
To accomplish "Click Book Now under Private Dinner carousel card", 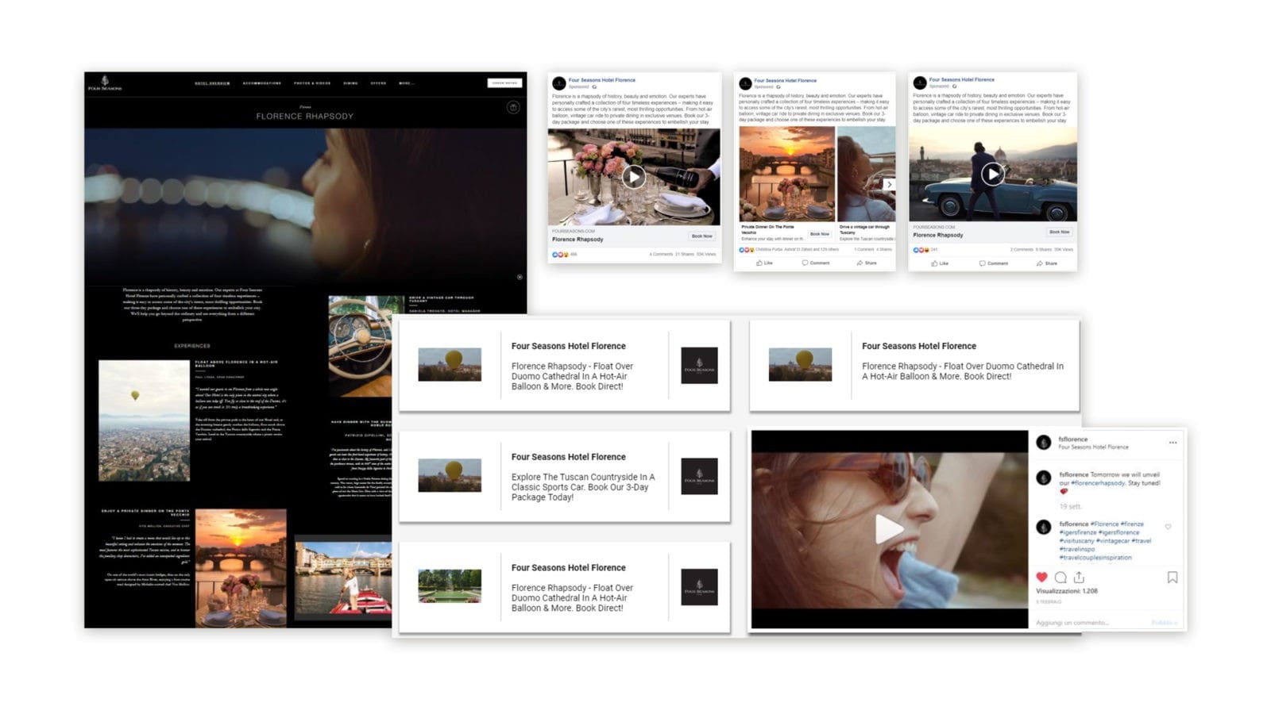I will point(820,234).
